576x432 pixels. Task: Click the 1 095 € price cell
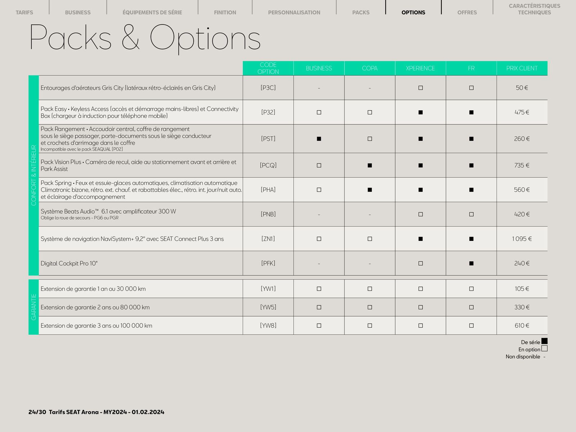522,239
